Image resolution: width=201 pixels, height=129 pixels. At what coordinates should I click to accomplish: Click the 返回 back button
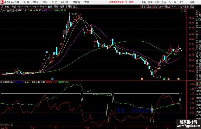(x=192, y=7)
